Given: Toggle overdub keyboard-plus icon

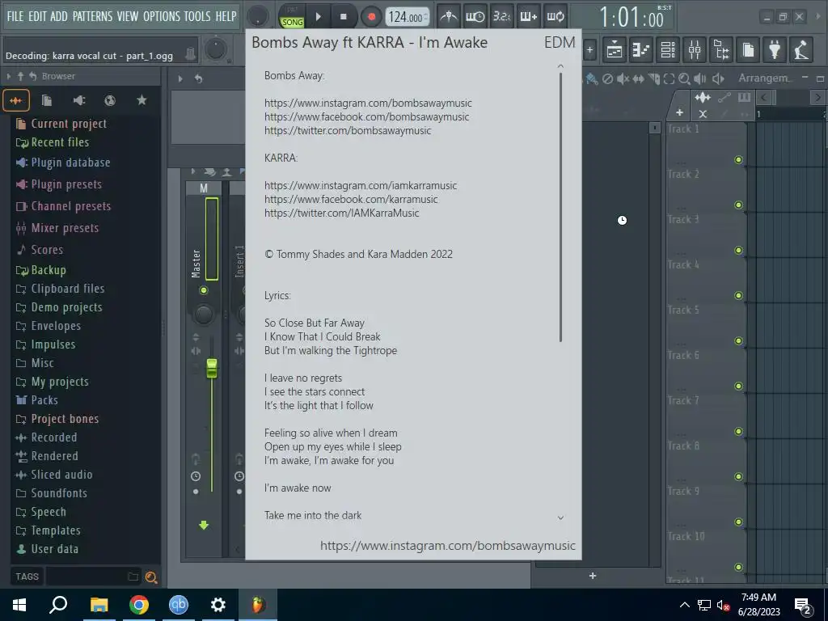Looking at the screenshot, I should (x=528, y=17).
